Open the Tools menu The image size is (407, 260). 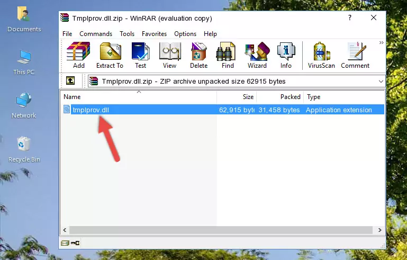click(127, 34)
